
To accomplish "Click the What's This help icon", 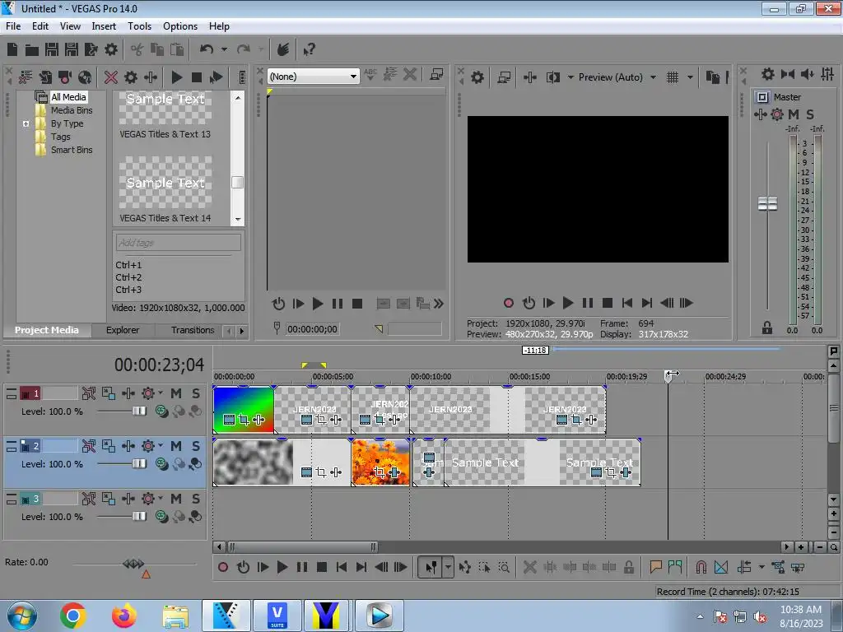I will tap(309, 50).
